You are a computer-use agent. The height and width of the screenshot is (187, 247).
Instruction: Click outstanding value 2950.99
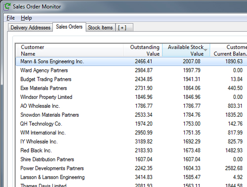pyautogui.click(x=144, y=133)
